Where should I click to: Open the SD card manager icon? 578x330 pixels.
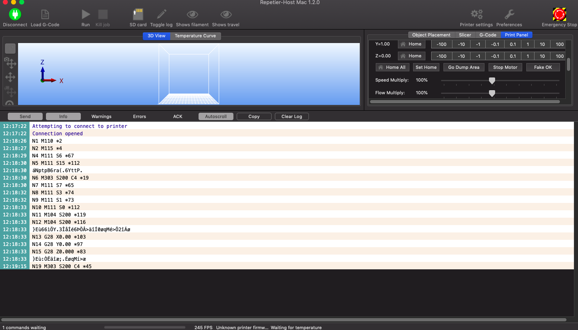coord(138,14)
